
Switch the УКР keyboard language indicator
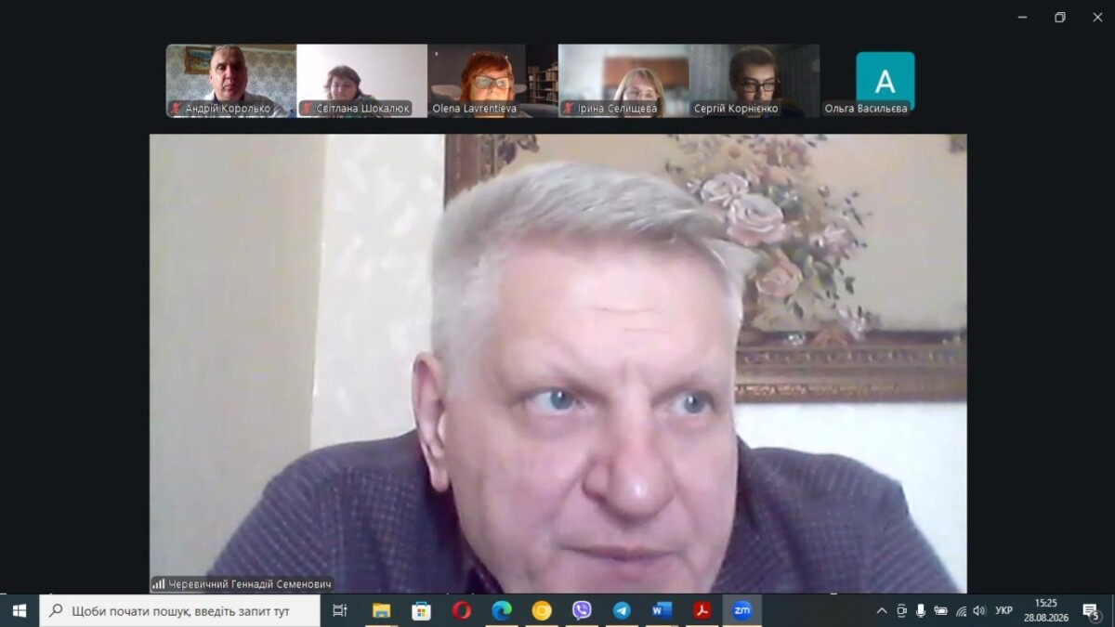1003,610
